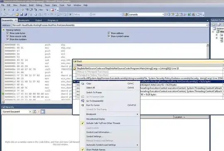Click the Open File folder icon
The image size is (224, 151).
click(17, 15)
